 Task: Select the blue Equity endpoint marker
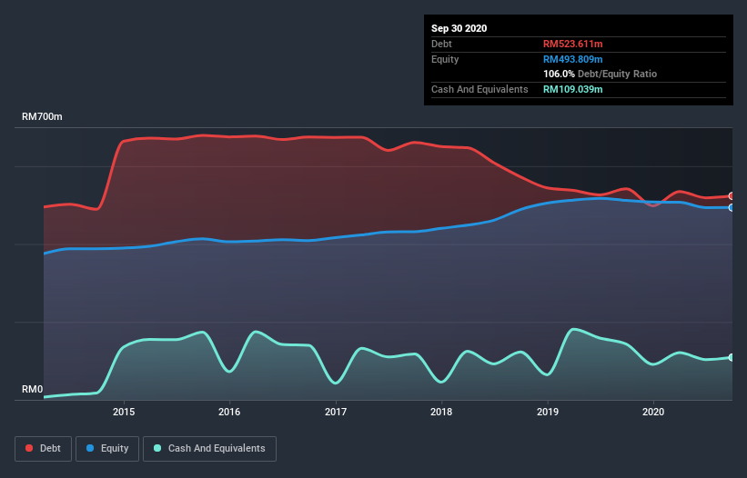pos(731,208)
